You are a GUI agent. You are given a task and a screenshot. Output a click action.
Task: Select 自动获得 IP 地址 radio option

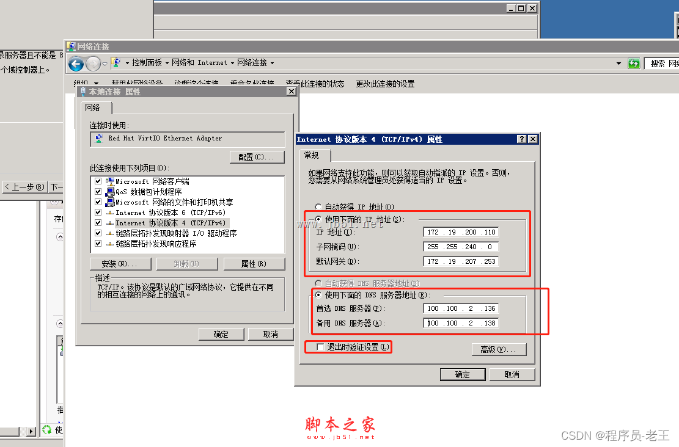tap(318, 207)
